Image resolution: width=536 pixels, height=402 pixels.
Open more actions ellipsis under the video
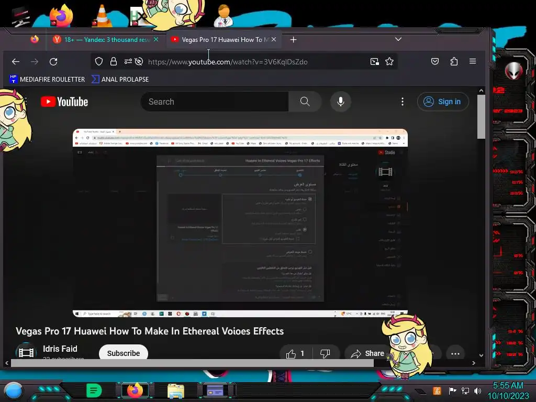click(x=455, y=353)
